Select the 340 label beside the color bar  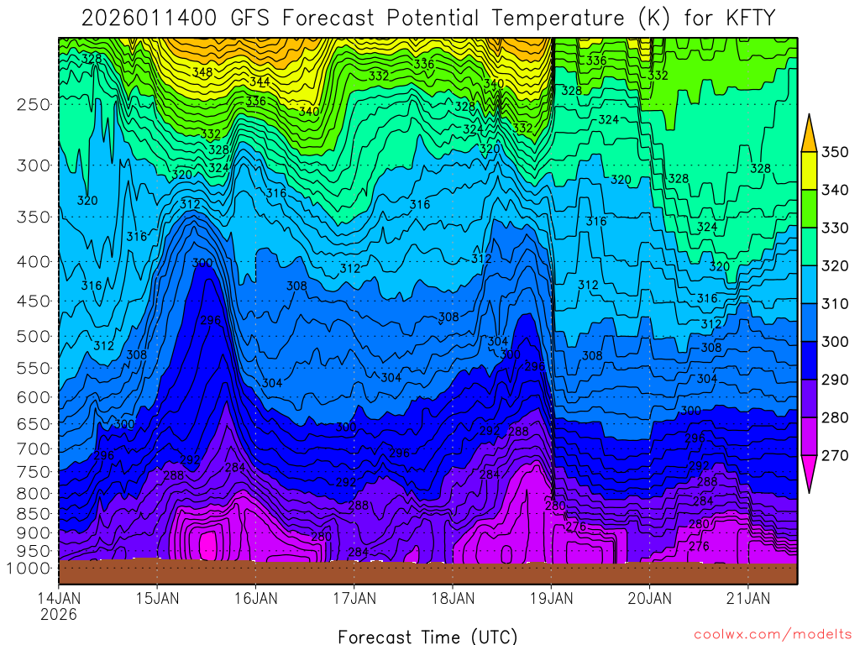click(x=835, y=190)
